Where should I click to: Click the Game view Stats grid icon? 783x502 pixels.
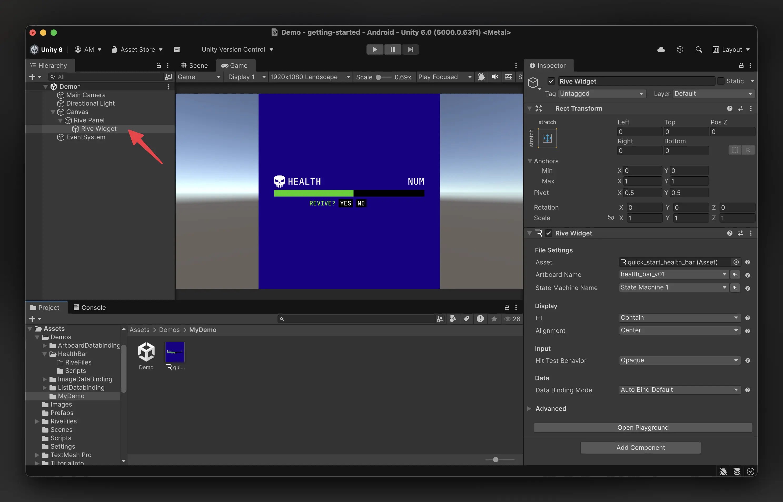pyautogui.click(x=508, y=77)
